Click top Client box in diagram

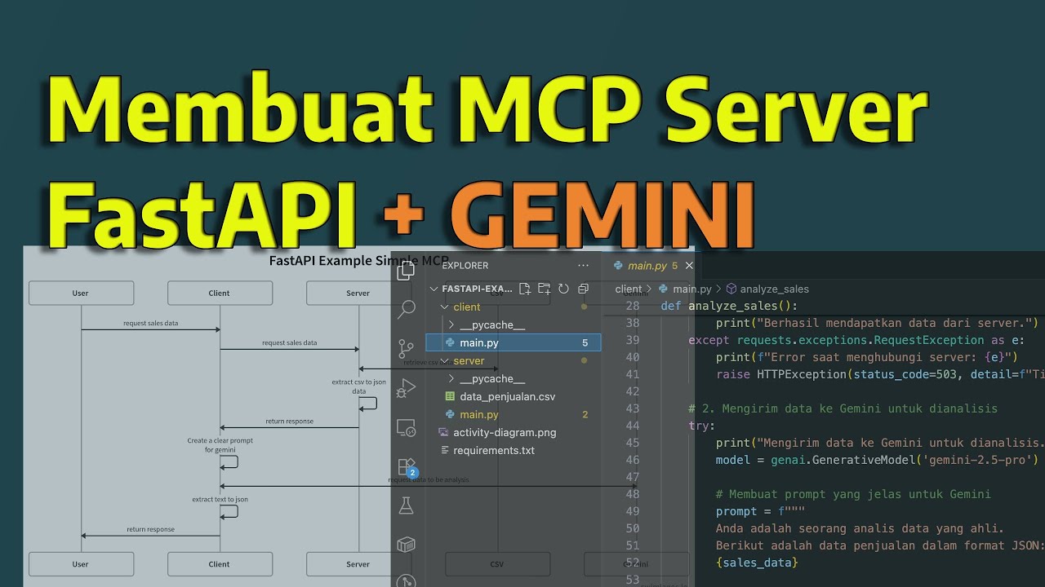(220, 293)
